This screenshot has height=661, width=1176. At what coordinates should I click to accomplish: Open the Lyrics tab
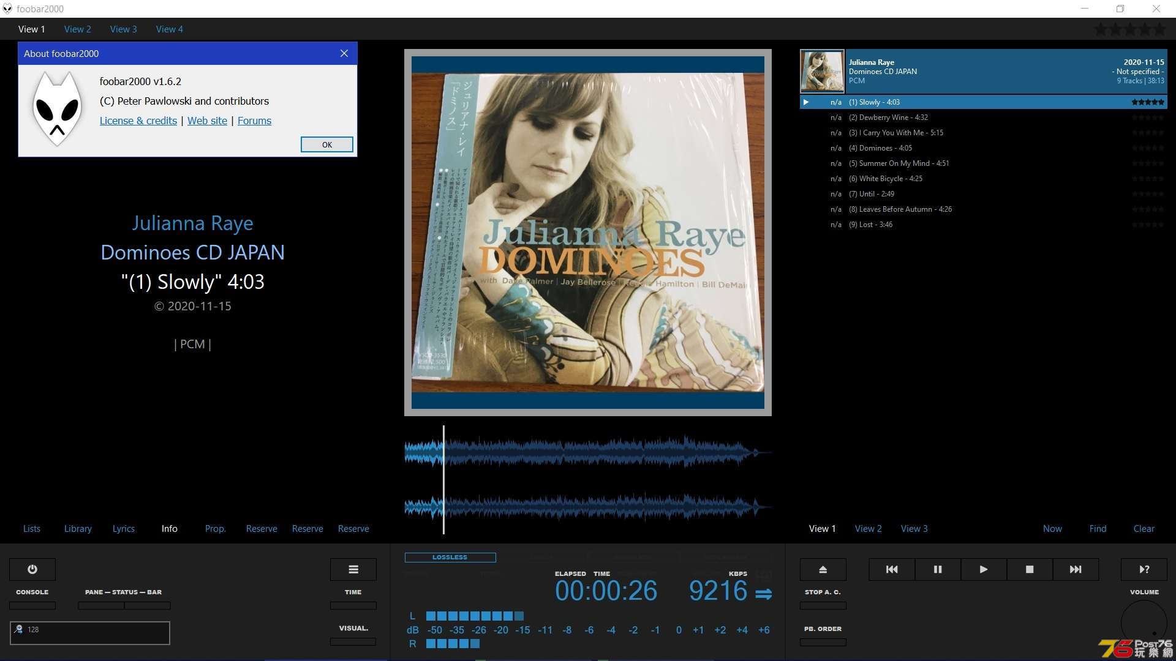click(124, 528)
